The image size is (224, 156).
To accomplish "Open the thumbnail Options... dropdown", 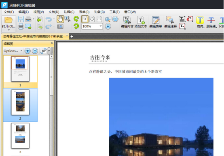I will click(x=13, y=51).
